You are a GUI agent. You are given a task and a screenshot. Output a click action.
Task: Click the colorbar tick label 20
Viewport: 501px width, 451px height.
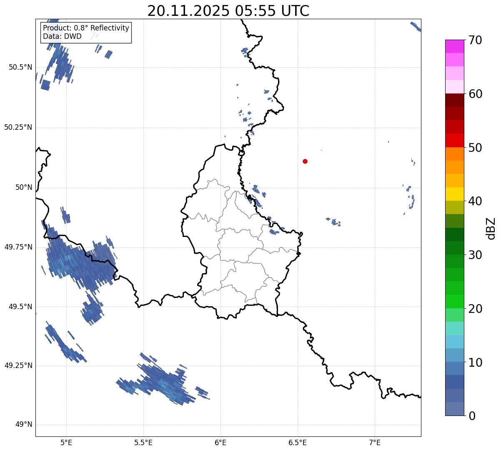pos(475,309)
